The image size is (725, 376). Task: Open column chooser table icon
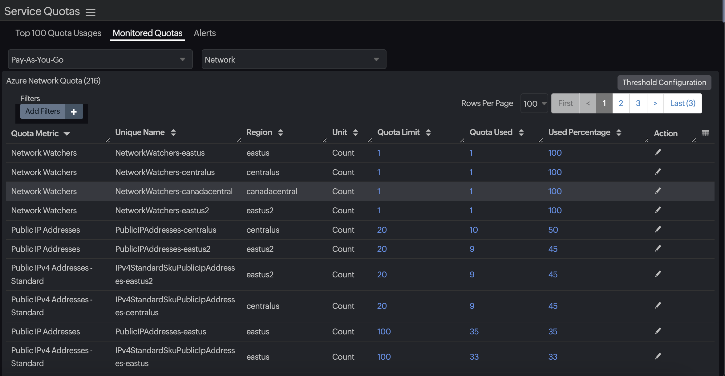point(705,133)
